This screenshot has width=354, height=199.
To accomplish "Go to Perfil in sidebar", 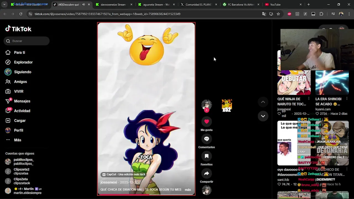I will click(19, 130).
